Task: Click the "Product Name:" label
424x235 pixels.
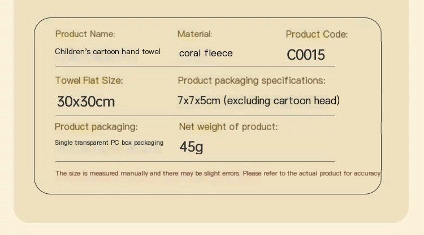Action: [x=85, y=34]
